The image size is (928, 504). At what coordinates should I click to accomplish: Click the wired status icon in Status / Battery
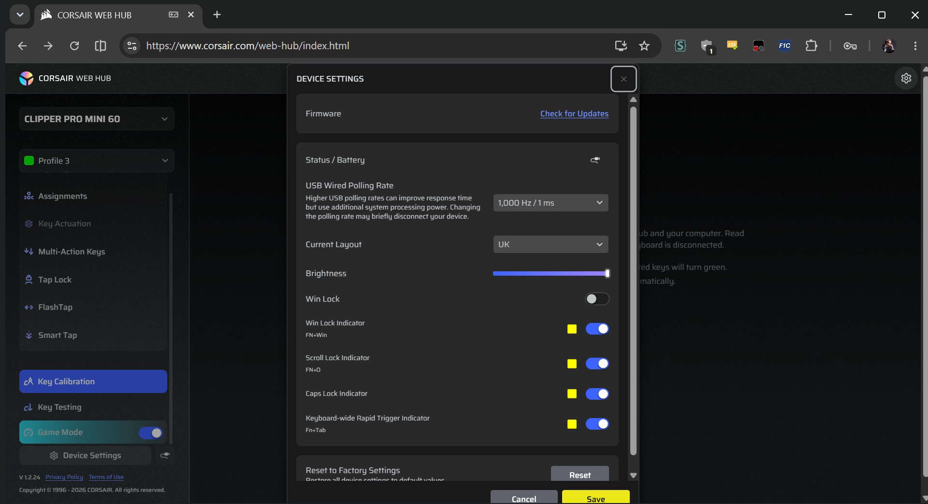coord(595,160)
